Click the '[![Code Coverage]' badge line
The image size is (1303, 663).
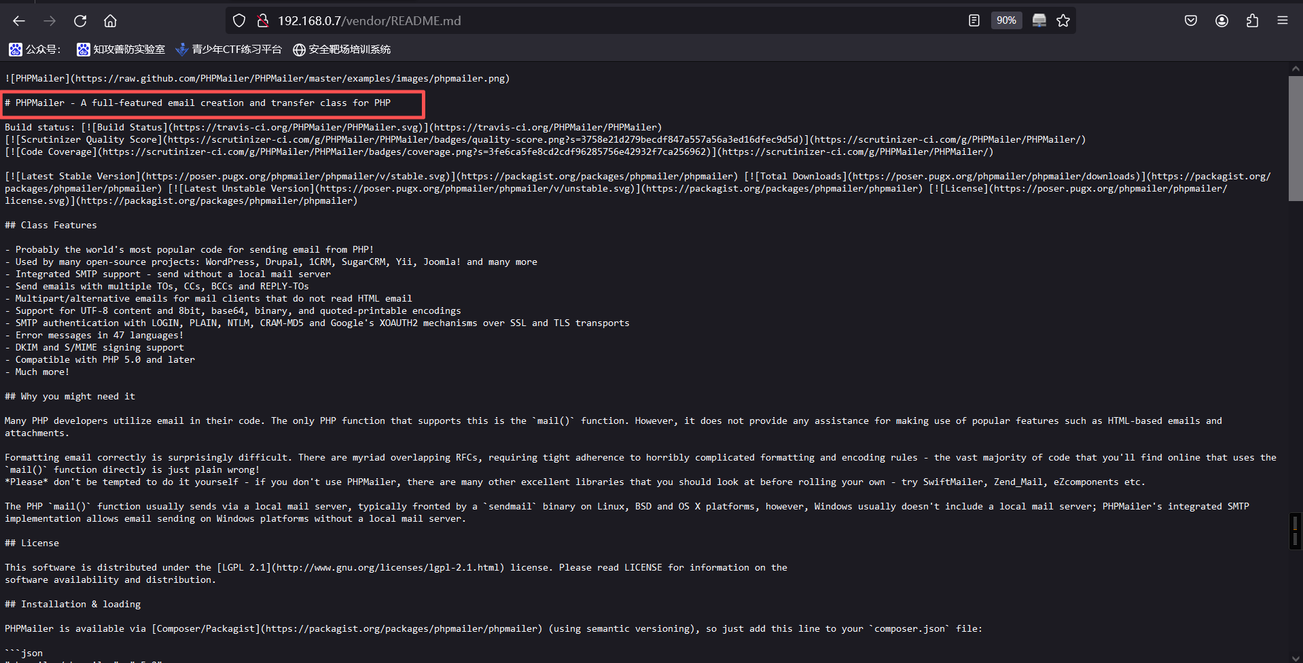click(499, 152)
